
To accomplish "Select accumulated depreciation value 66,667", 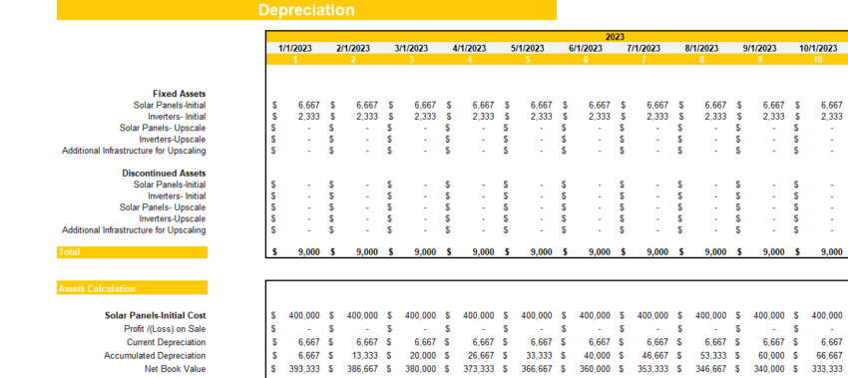I will pos(829,356).
